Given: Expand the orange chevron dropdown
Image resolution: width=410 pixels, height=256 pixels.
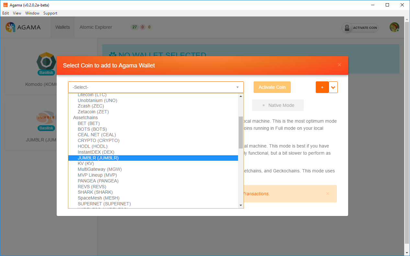Looking at the screenshot, I should 333,87.
